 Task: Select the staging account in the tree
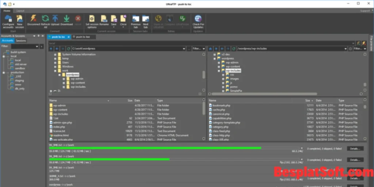tap(19, 81)
